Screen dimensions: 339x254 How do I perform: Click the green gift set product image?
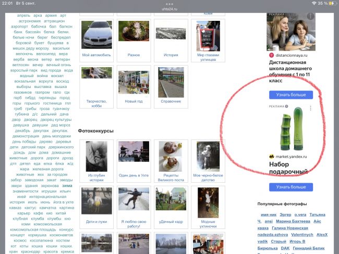292,129
